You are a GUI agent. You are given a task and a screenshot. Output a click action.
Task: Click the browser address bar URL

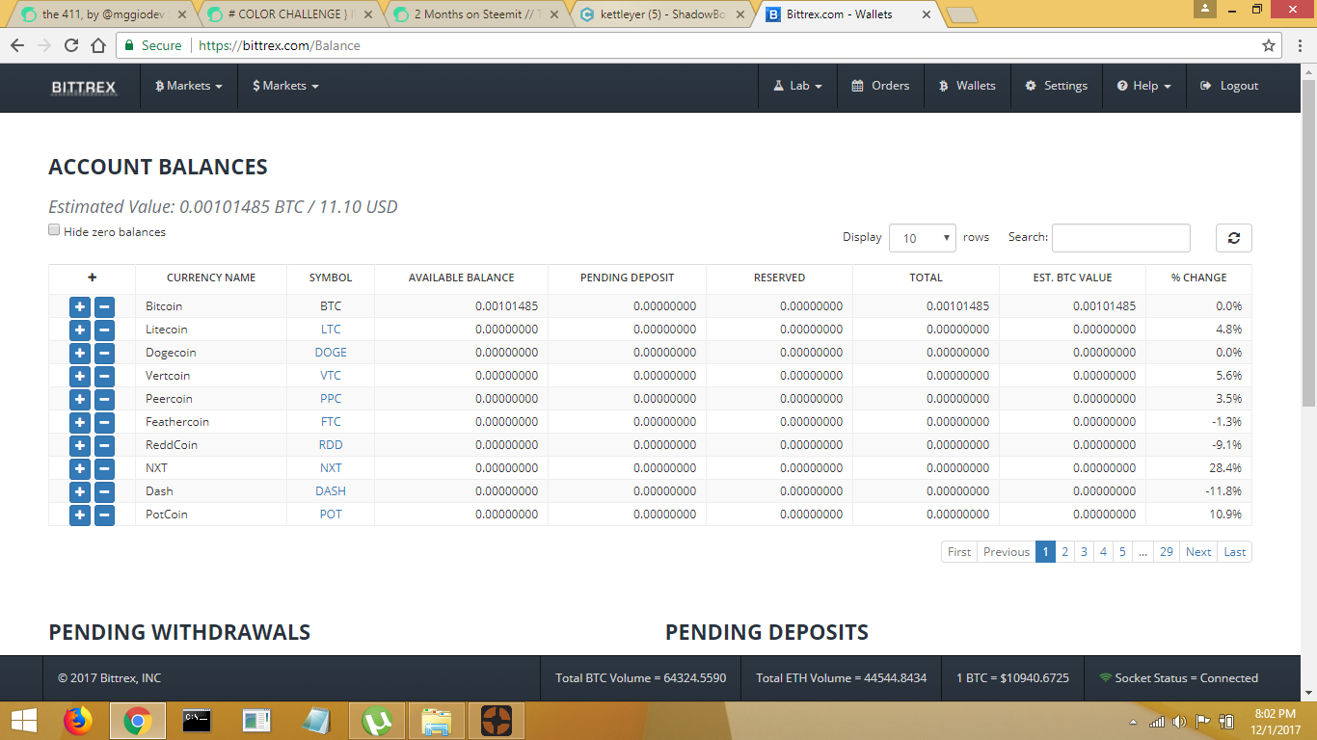pos(280,45)
